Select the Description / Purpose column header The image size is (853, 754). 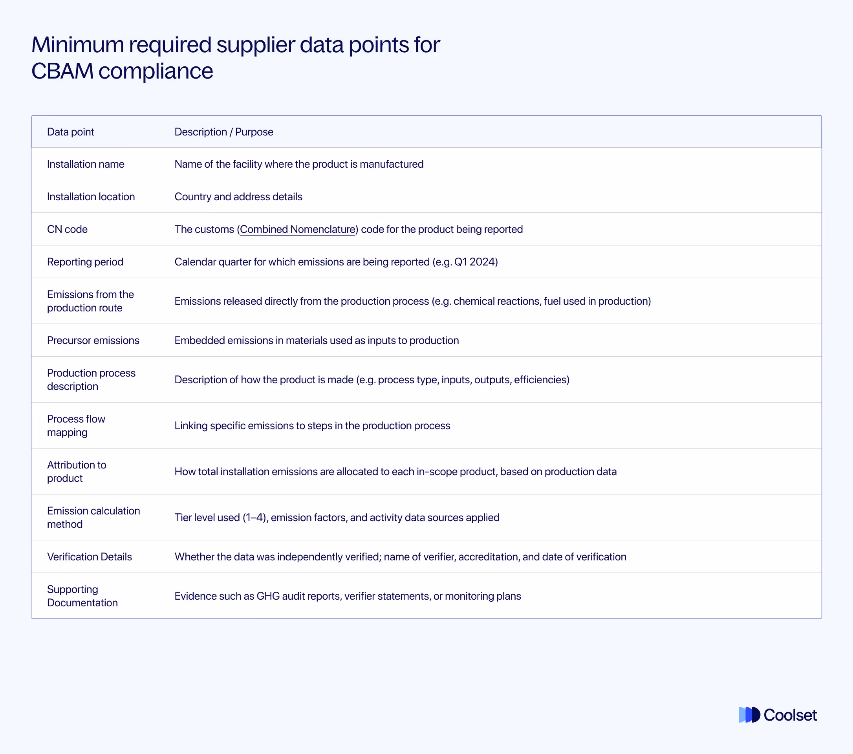pos(224,132)
